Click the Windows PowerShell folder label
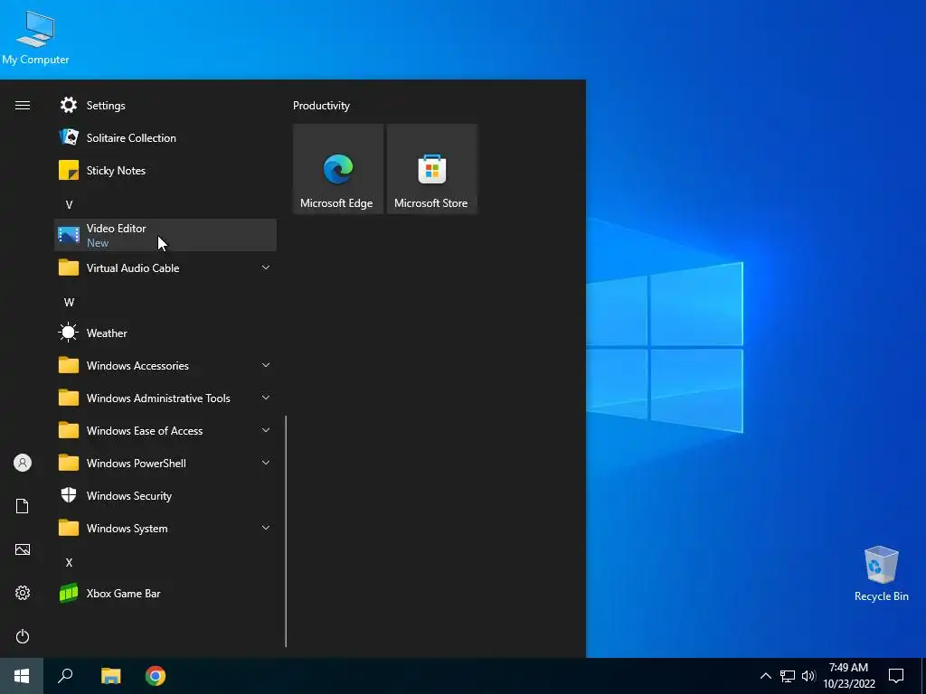Viewport: 926px width, 694px height. click(x=137, y=464)
